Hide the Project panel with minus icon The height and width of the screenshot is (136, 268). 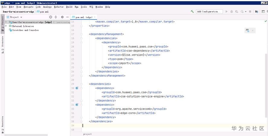click(x=68, y=17)
